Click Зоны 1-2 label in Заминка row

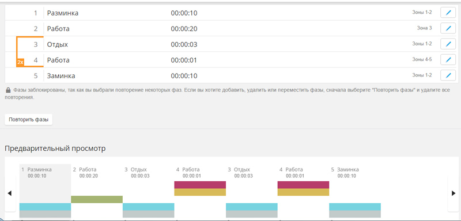click(x=422, y=75)
